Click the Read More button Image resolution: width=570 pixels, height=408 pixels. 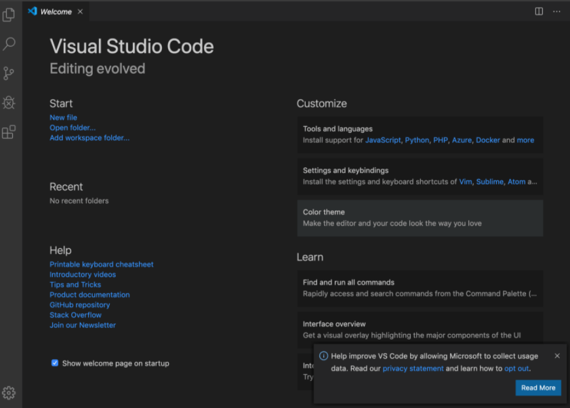tap(538, 388)
